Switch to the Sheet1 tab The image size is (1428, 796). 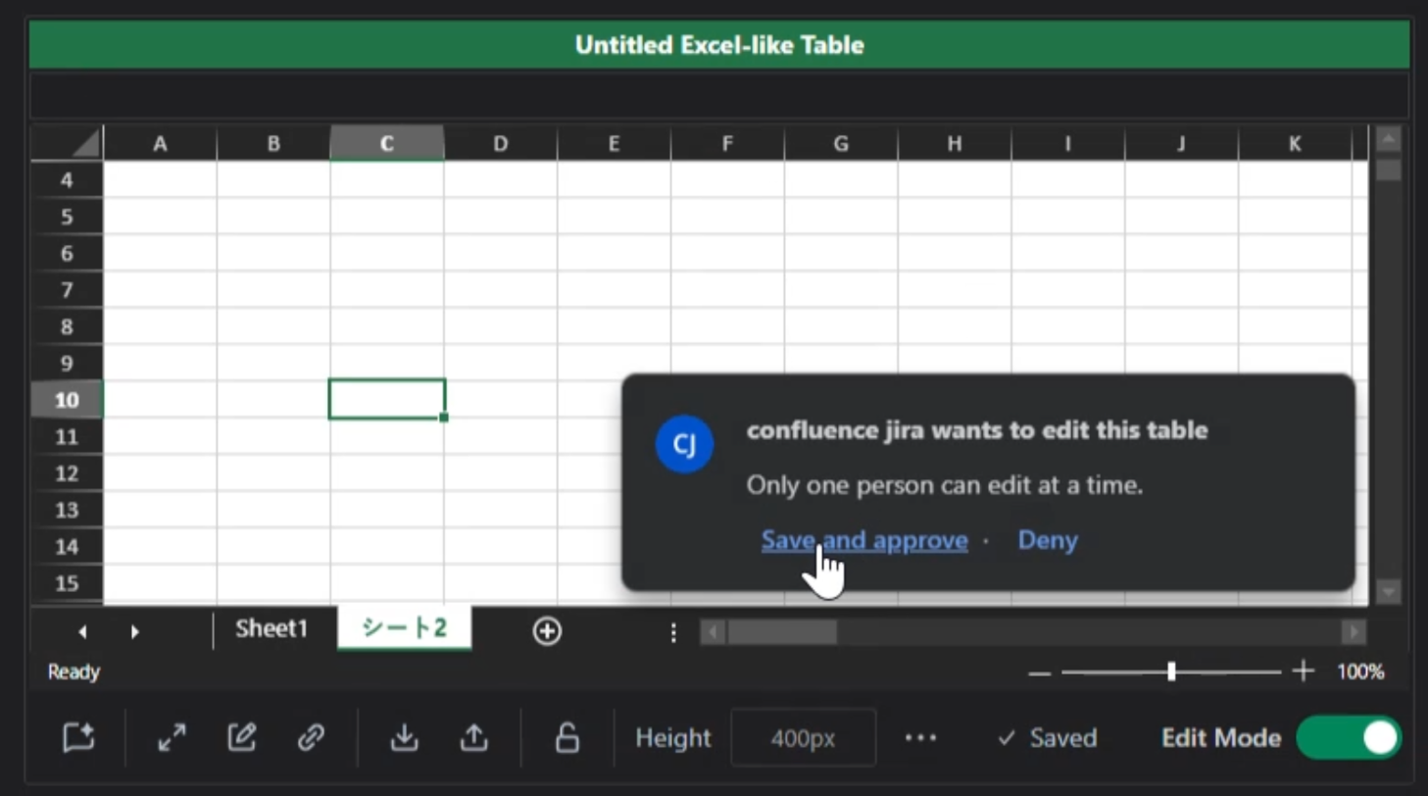271,628
